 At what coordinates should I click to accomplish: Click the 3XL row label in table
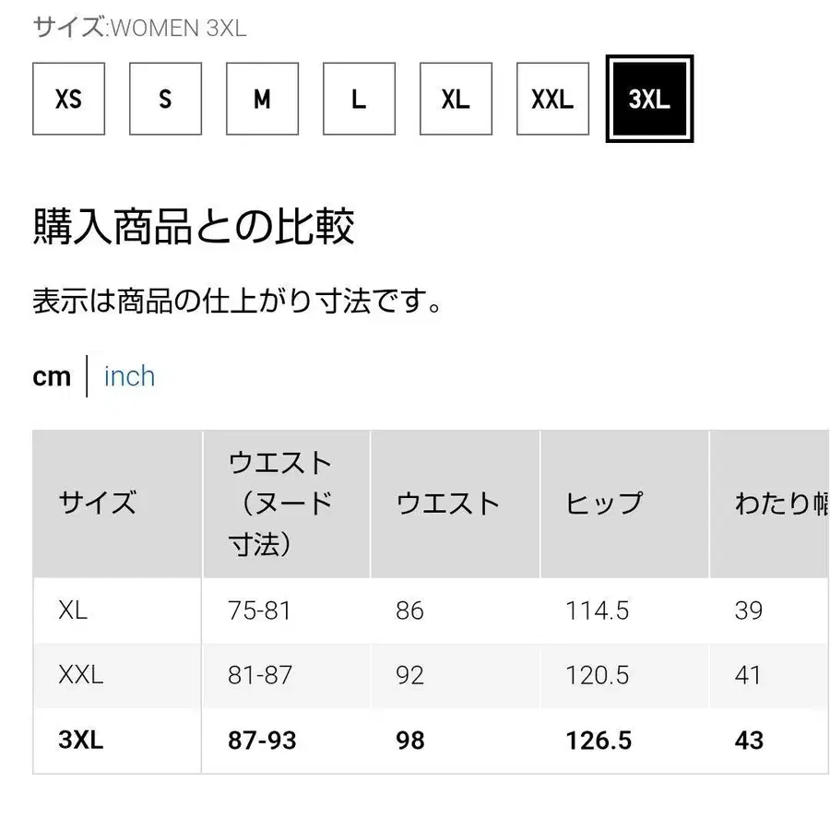click(81, 740)
